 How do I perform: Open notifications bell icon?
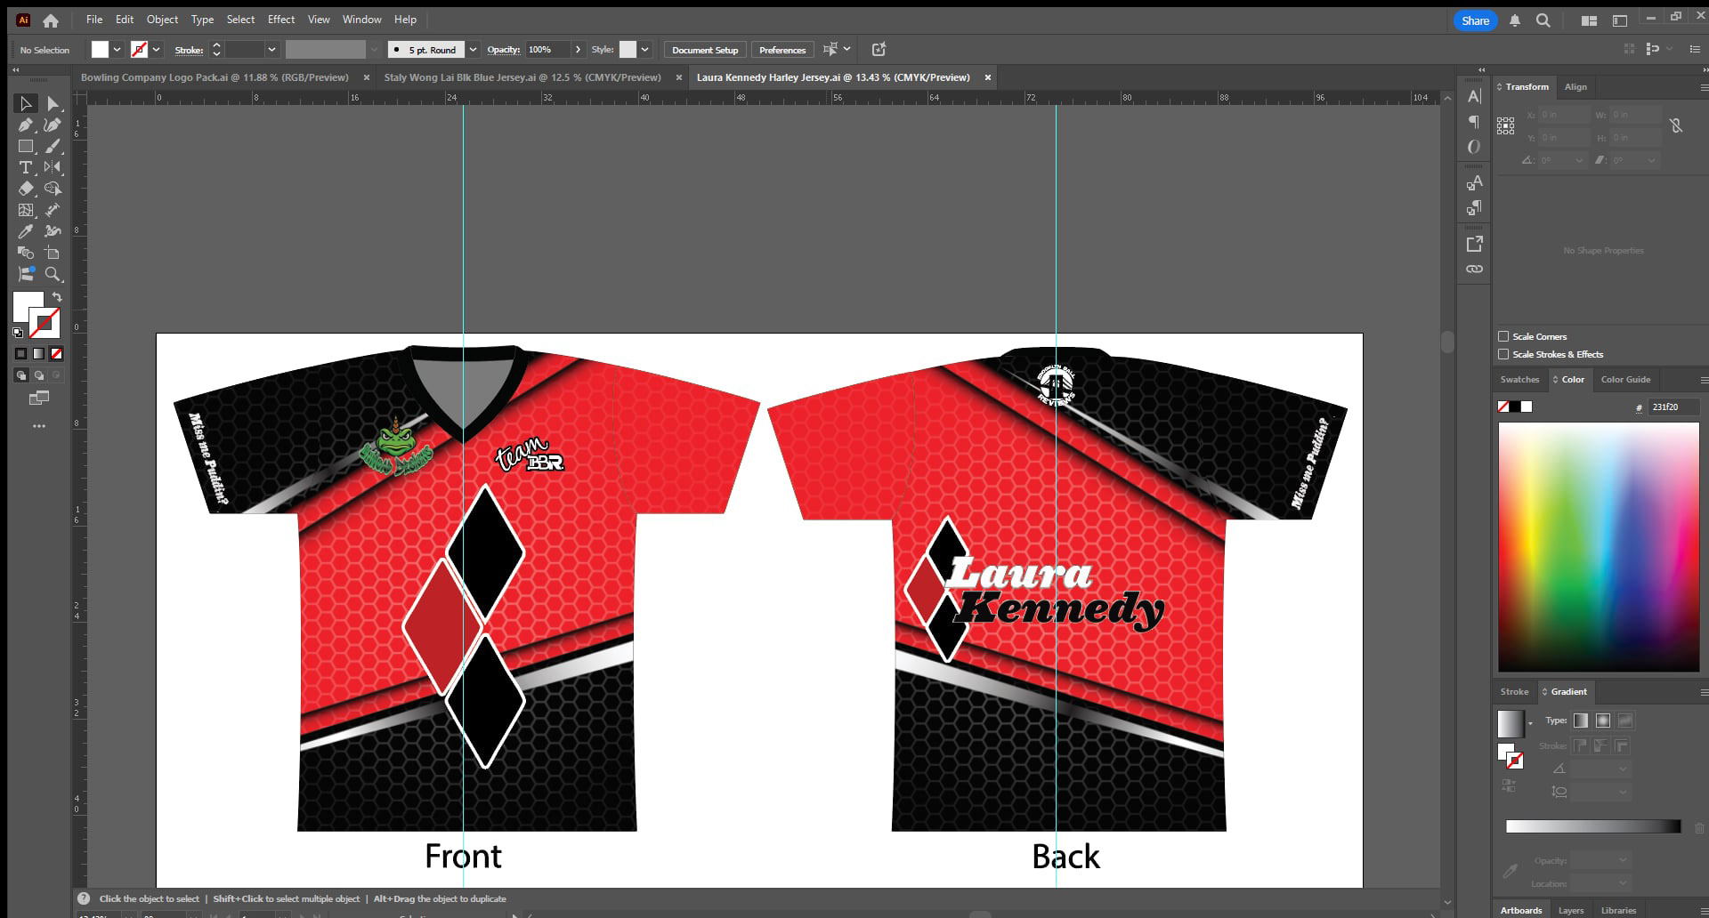[1514, 20]
